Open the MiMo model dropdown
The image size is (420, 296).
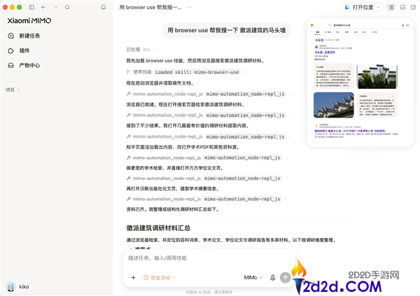253,278
